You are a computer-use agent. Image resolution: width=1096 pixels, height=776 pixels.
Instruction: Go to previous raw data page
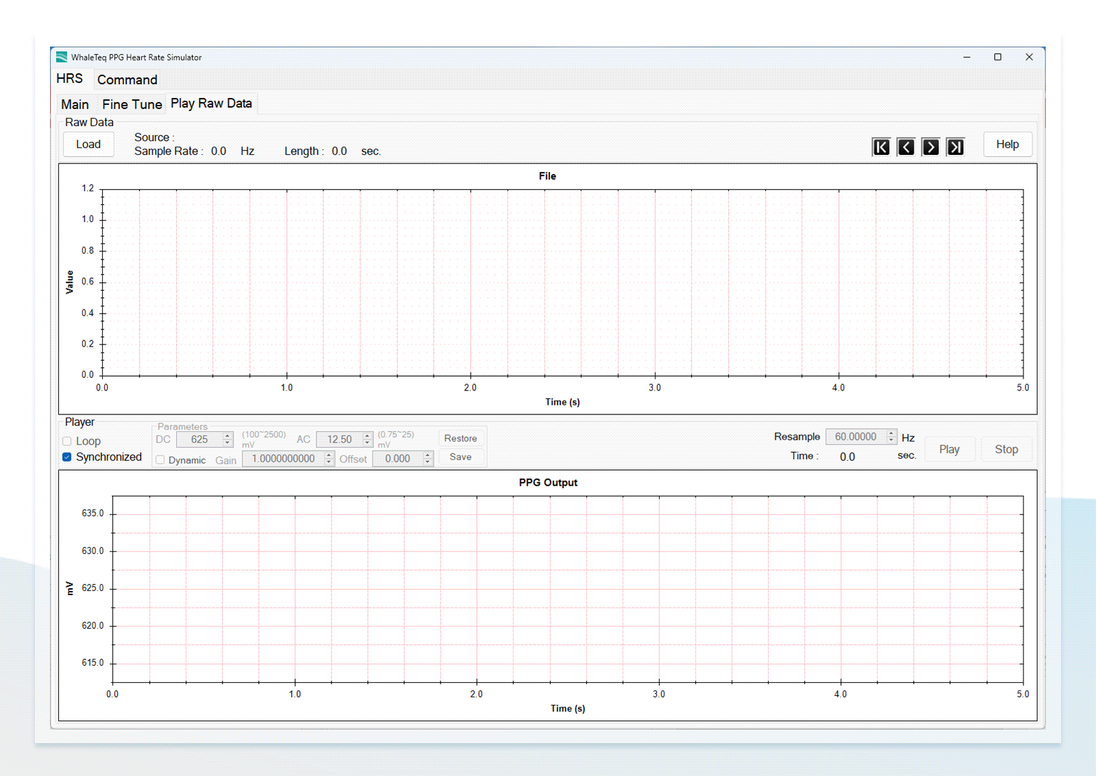pyautogui.click(x=906, y=147)
